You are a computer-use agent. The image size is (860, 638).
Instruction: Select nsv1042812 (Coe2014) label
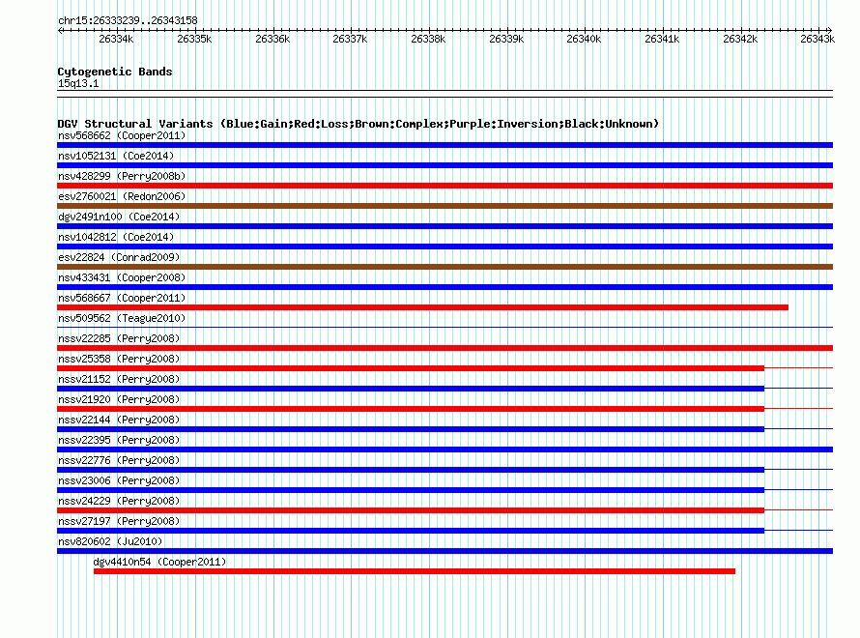click(116, 237)
